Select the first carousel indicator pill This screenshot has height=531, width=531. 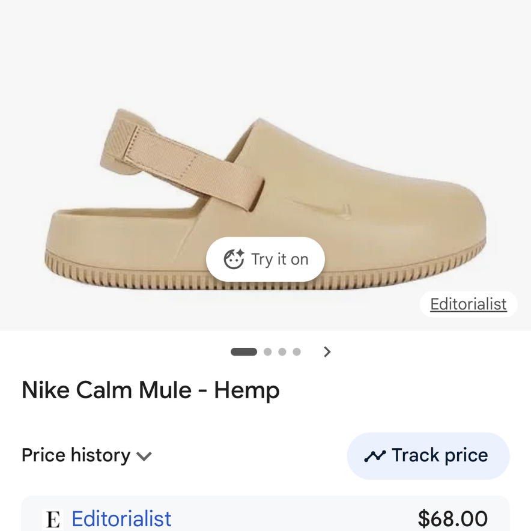pos(244,352)
